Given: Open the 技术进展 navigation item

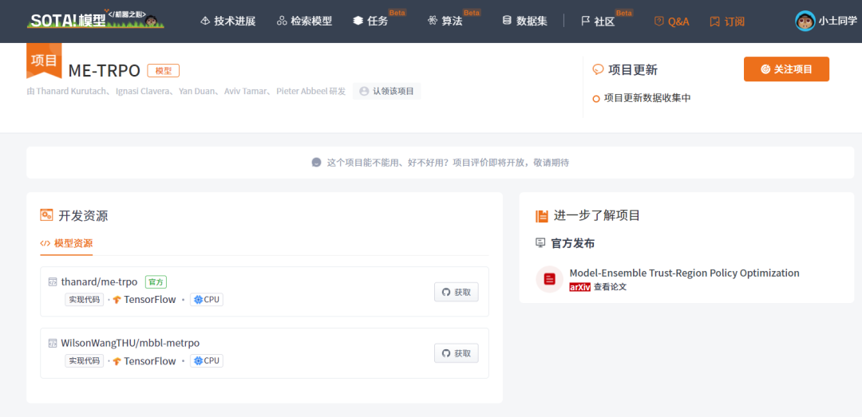Looking at the screenshot, I should [x=228, y=22].
